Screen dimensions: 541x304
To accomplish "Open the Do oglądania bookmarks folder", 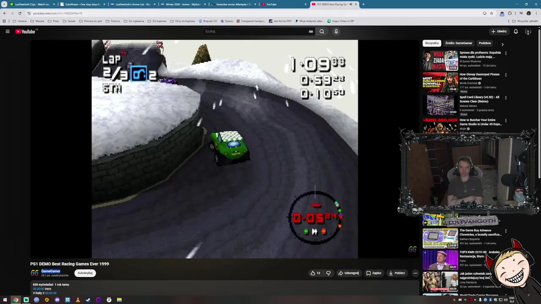I will (x=134, y=21).
